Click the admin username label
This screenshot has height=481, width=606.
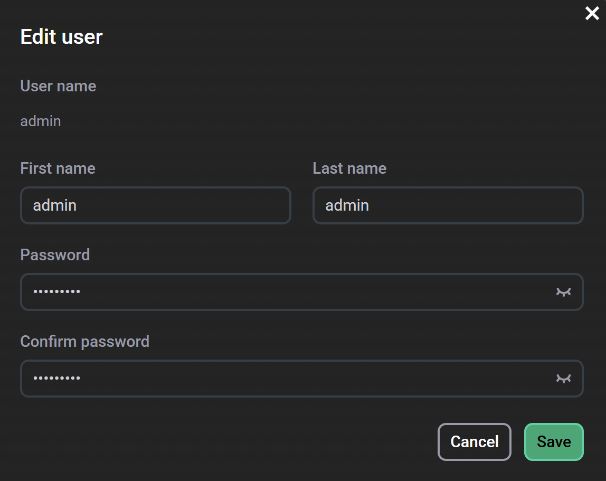[40, 121]
